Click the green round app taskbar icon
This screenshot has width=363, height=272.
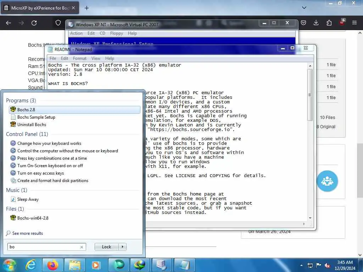[118, 265]
